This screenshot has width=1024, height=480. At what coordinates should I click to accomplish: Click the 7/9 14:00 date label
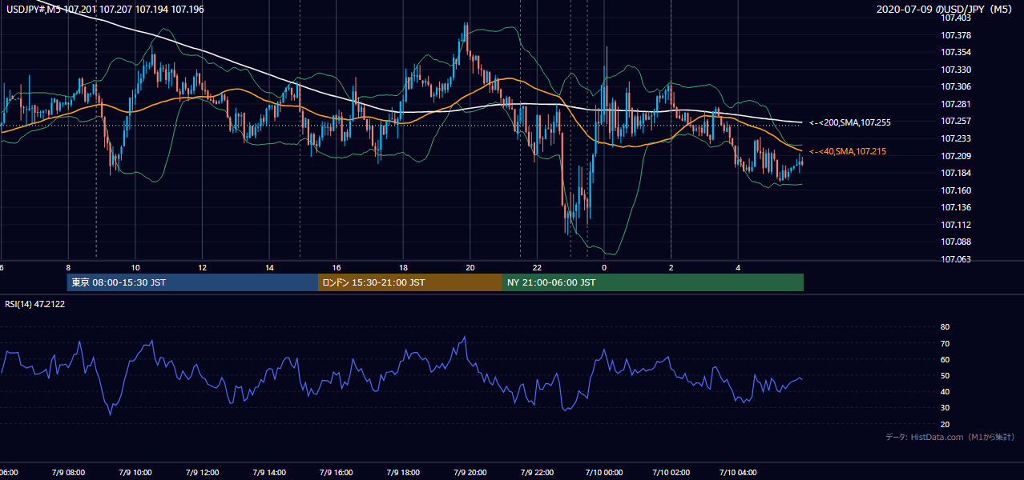tap(268, 472)
